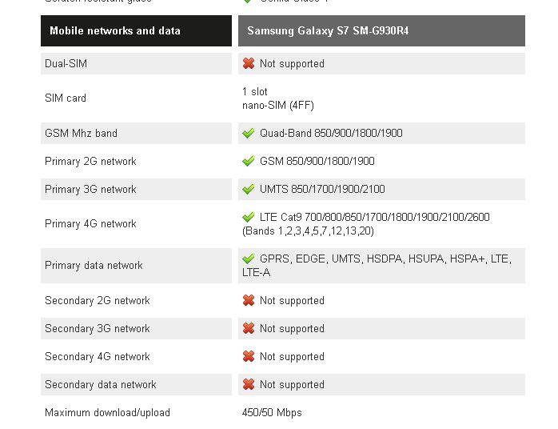Click the Dual-SIM row label

(66, 63)
